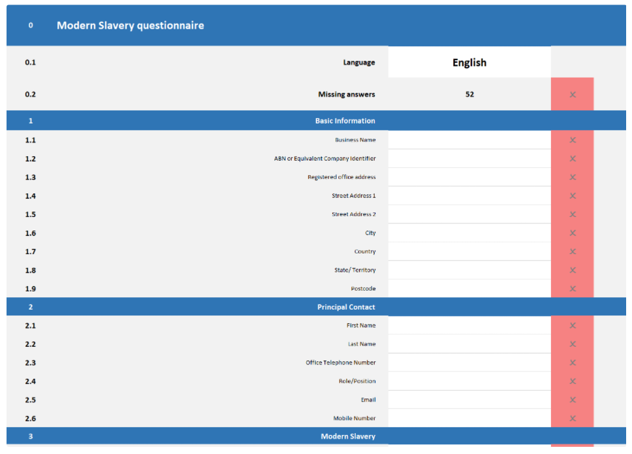Select the Principal Contact section header
Viewport: 632px width, 454px height.
(x=346, y=307)
